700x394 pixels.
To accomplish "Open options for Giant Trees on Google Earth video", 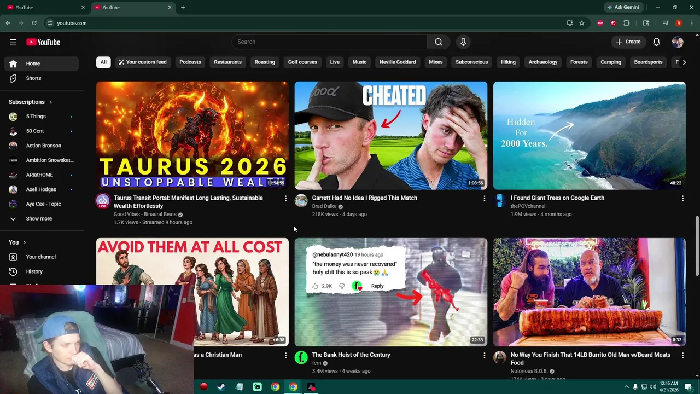I will click(x=682, y=199).
